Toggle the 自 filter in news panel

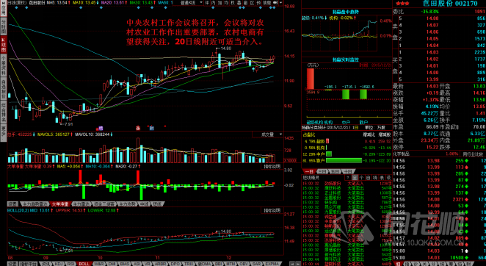(369, 178)
